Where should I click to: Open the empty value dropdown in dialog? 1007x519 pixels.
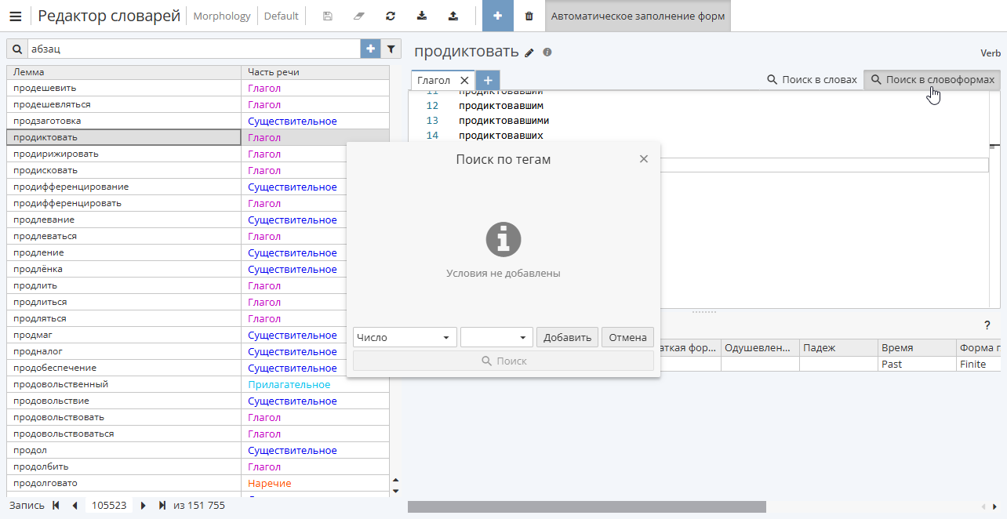click(497, 337)
